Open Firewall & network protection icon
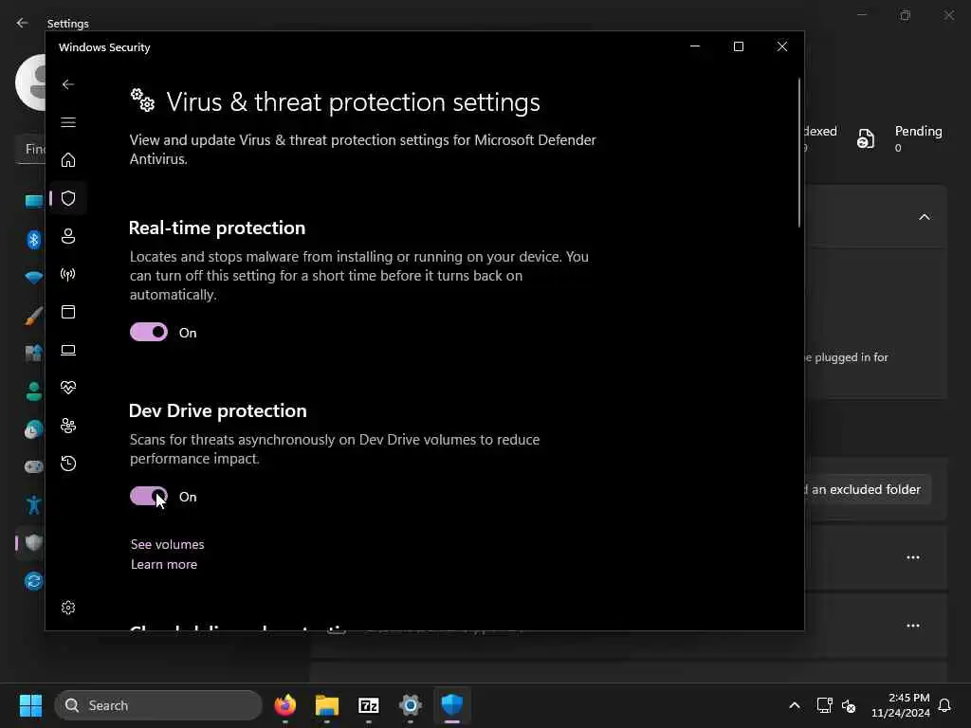The height and width of the screenshot is (728, 971). click(68, 274)
